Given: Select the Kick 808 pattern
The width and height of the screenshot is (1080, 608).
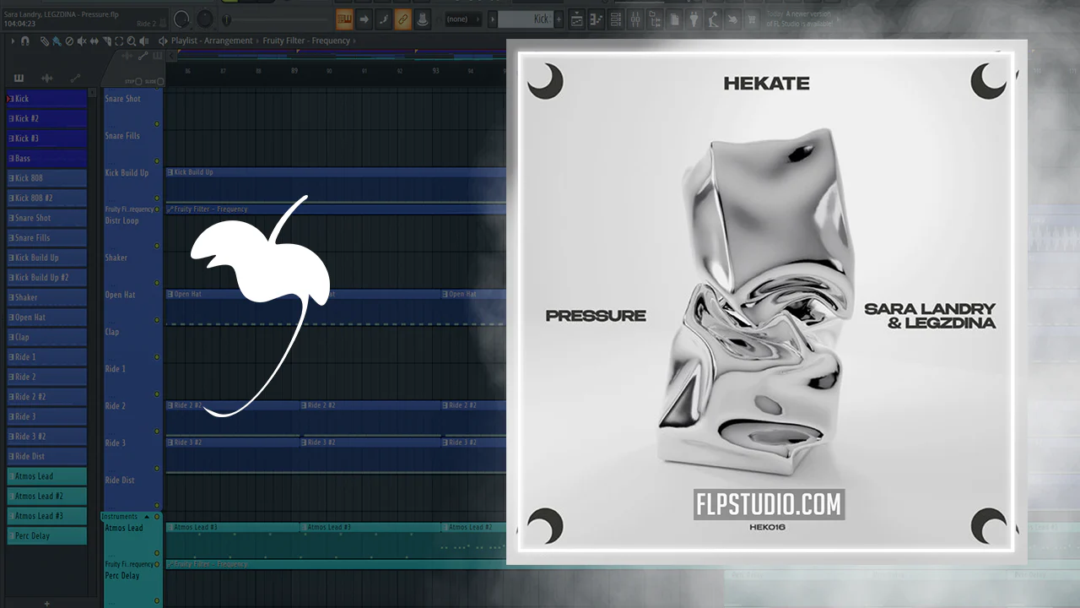Looking at the screenshot, I should [x=46, y=178].
